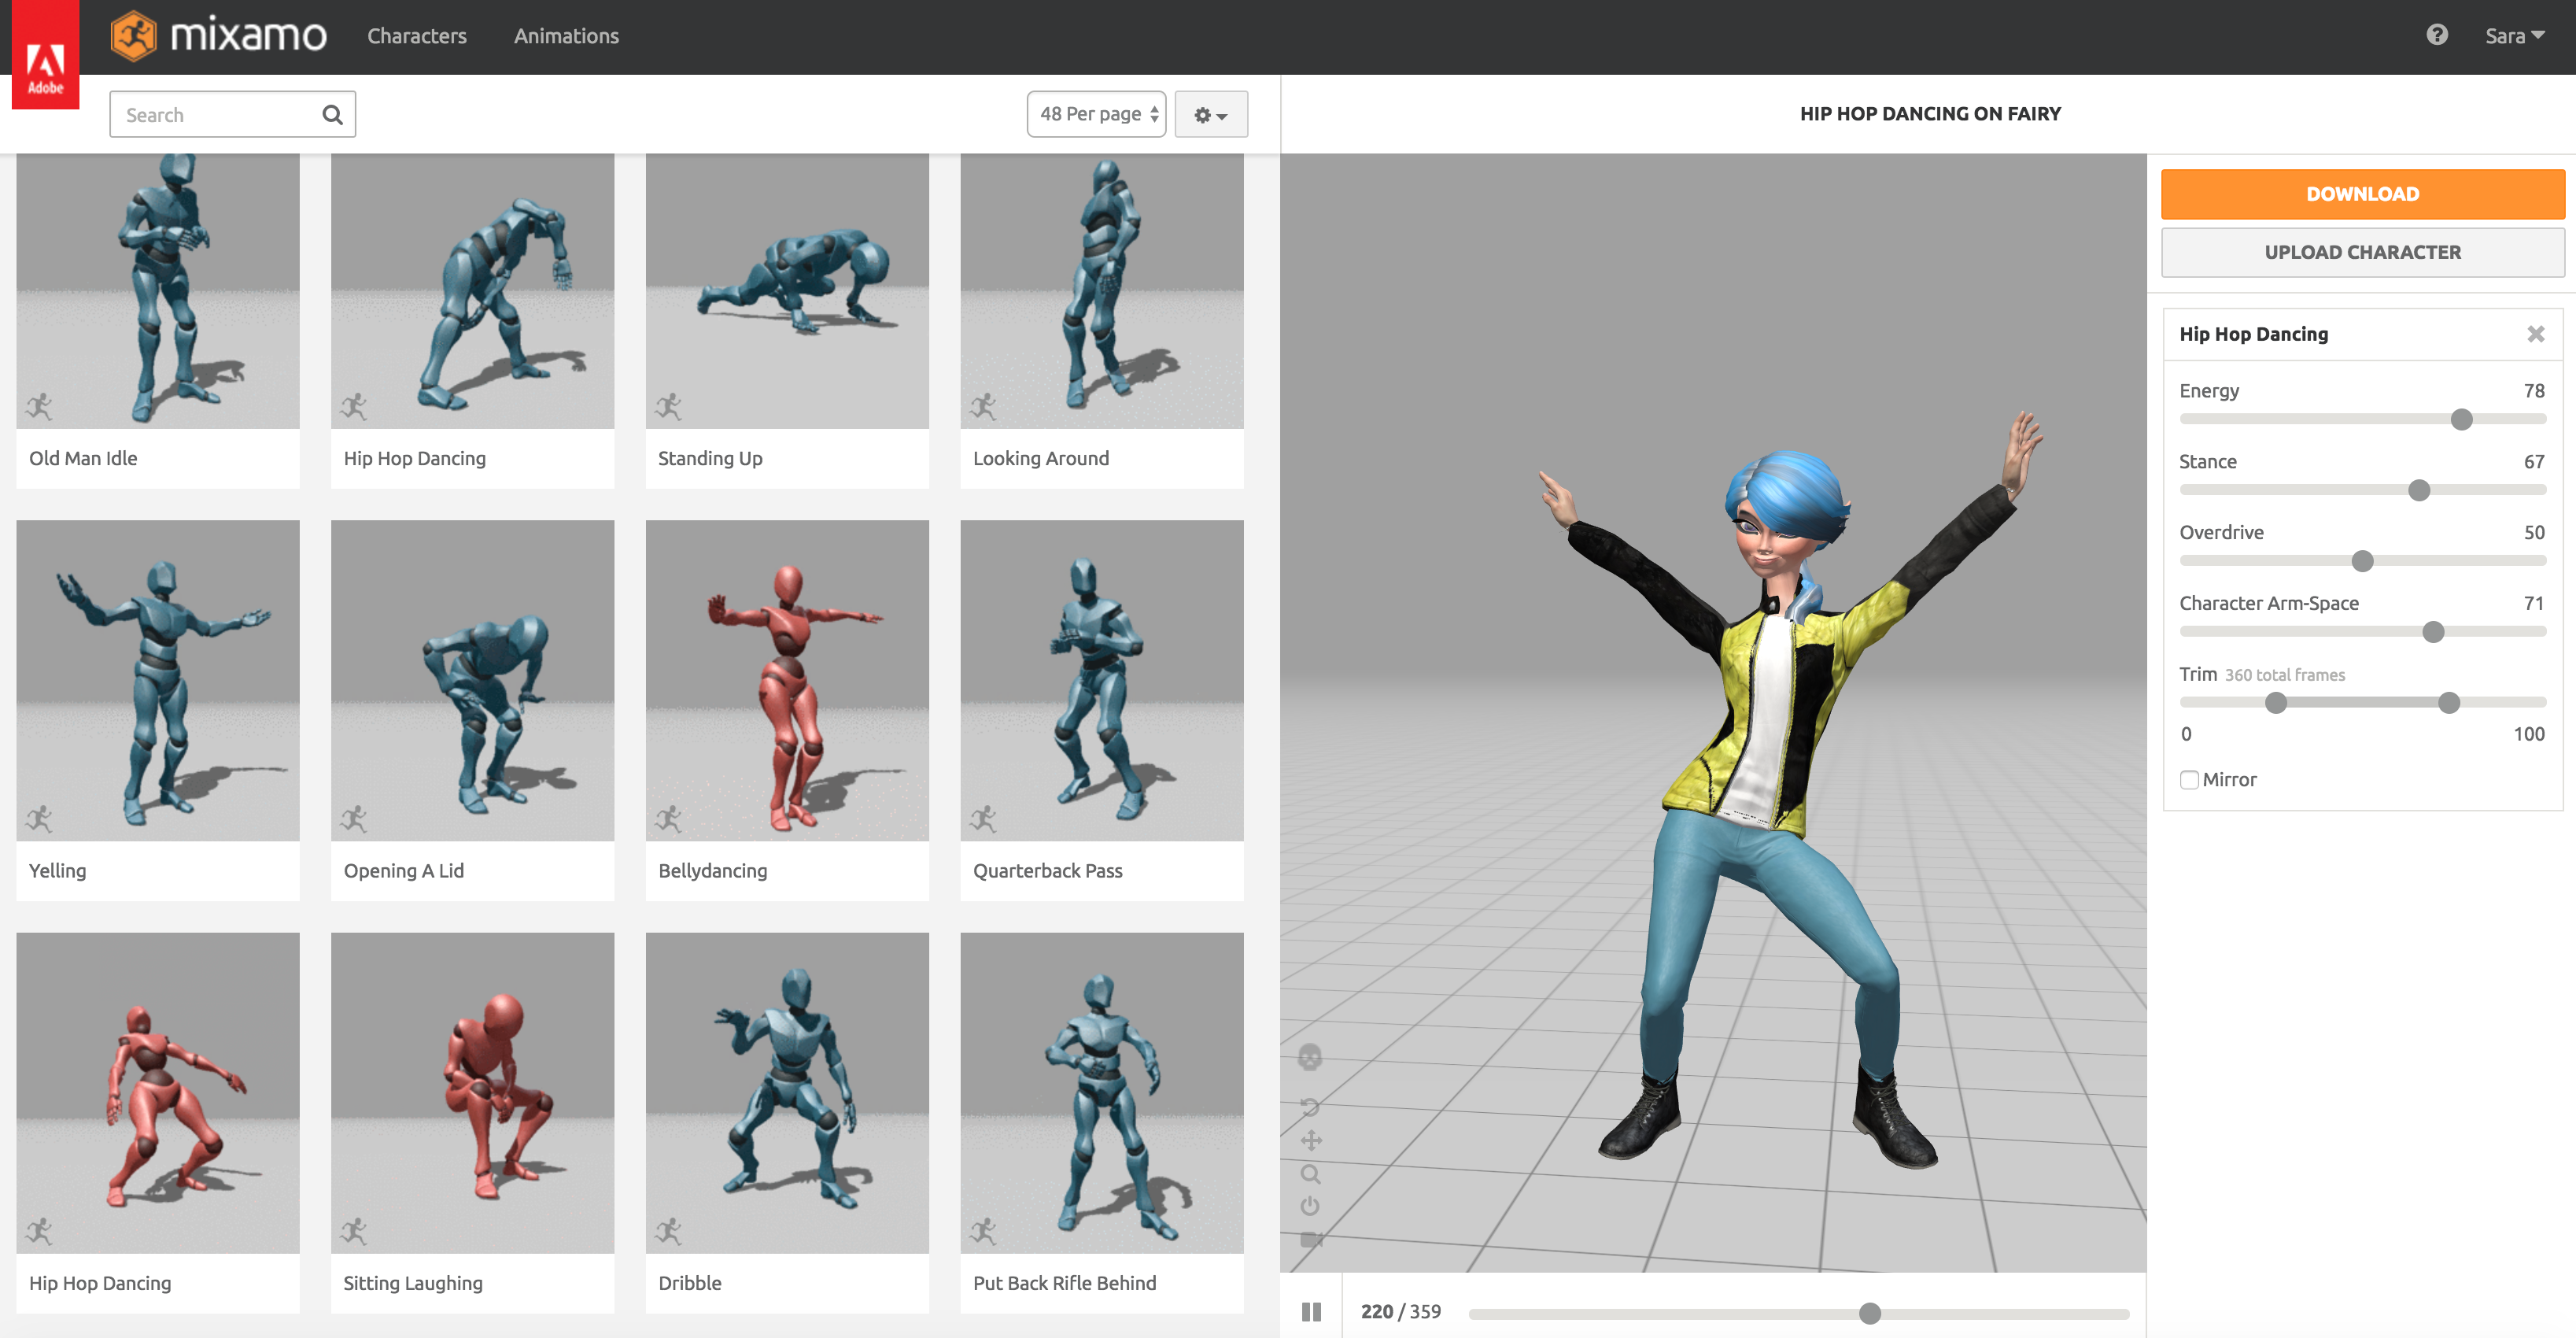Select the Yelling animation thumbnail
Image resolution: width=2576 pixels, height=1338 pixels.
click(158, 680)
